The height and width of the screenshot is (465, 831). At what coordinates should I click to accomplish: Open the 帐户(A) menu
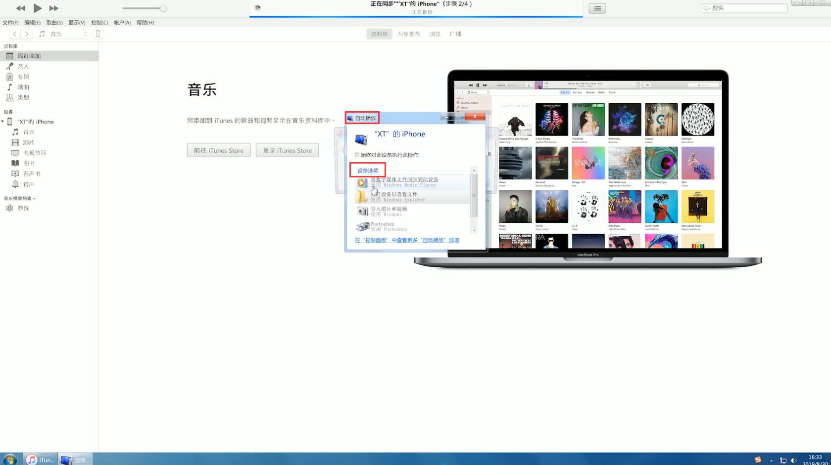(x=122, y=23)
